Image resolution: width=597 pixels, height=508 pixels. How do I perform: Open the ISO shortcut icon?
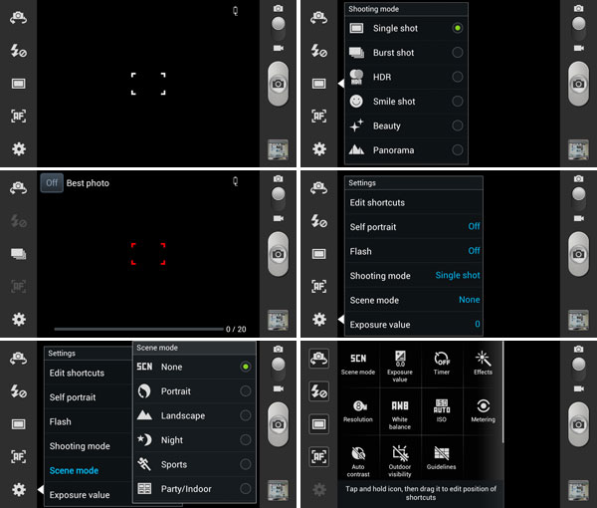tap(442, 411)
